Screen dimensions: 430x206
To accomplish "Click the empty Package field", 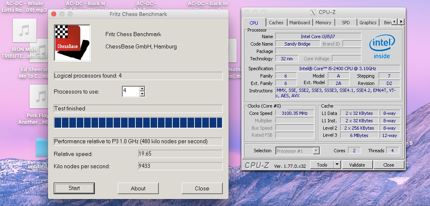I will pos(318,51).
